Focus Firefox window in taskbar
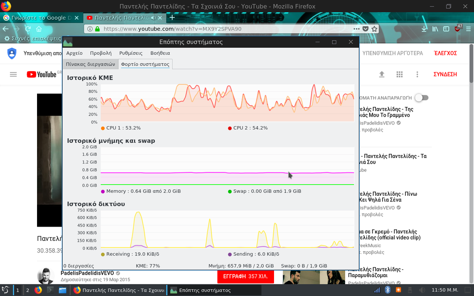Image resolution: width=474 pixels, height=296 pixels. pos(119,290)
